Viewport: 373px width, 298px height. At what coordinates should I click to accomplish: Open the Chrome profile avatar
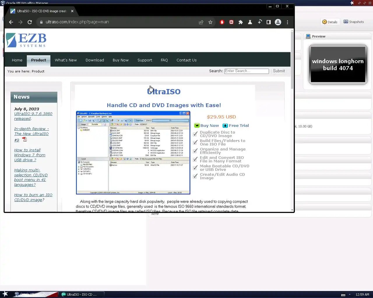tap(278, 22)
